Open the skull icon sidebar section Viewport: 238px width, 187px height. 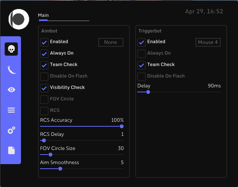11,49
